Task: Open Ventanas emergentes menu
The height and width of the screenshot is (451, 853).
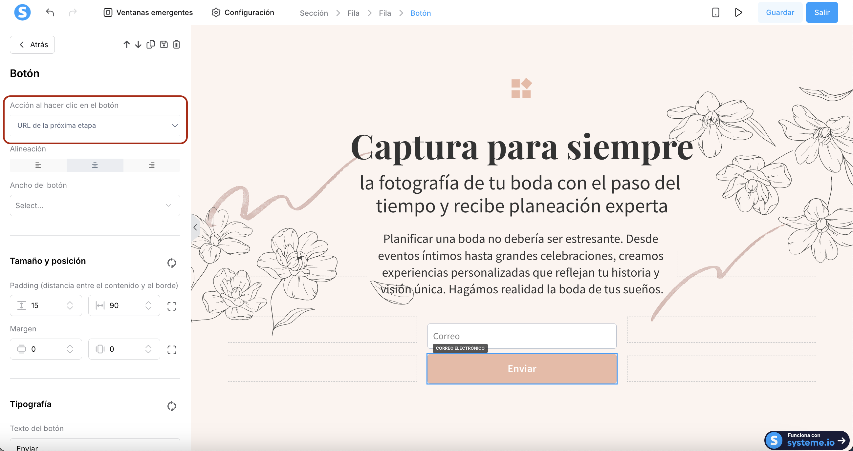Action: [148, 12]
